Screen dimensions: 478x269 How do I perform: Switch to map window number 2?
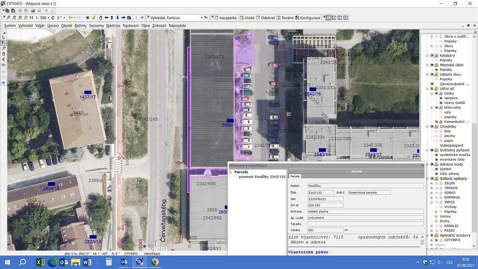tap(334, 18)
